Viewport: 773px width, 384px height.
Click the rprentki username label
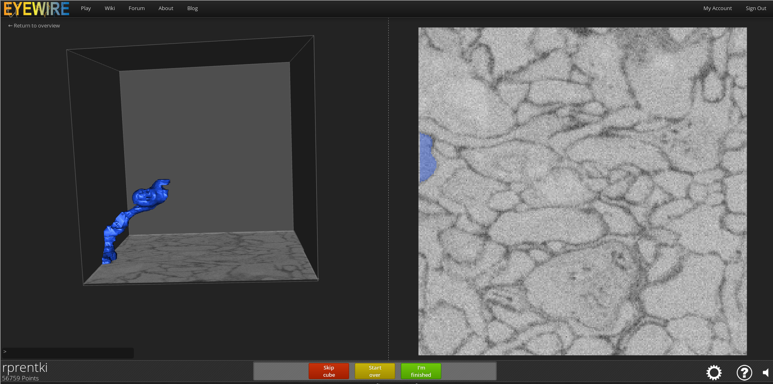25,367
